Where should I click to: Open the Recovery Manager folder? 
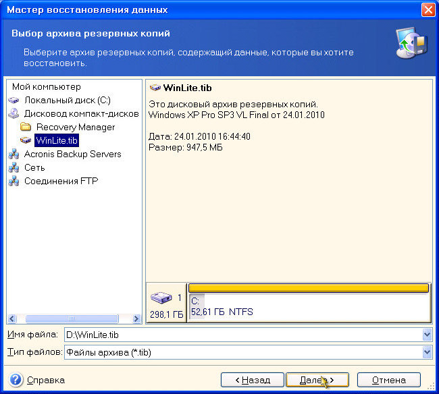pos(76,127)
